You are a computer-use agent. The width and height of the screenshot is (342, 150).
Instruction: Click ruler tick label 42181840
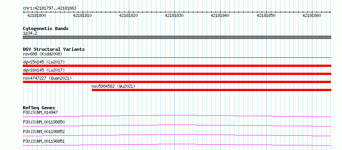220,16
